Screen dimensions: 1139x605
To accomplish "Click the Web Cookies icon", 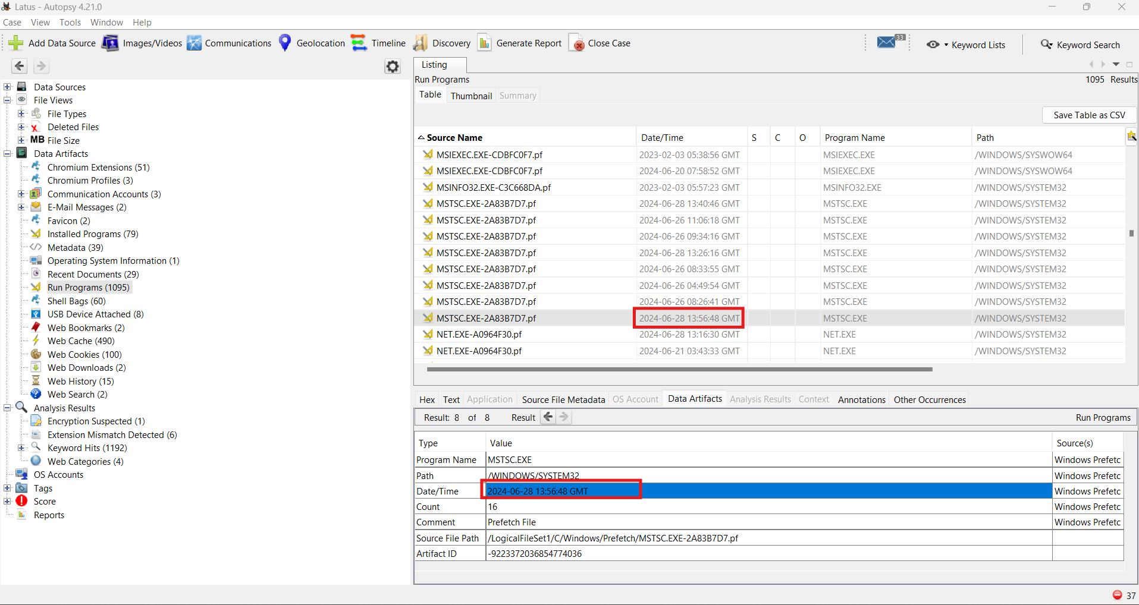I will tap(36, 354).
